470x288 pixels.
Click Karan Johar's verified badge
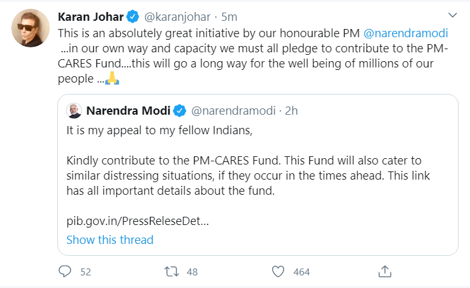click(134, 15)
